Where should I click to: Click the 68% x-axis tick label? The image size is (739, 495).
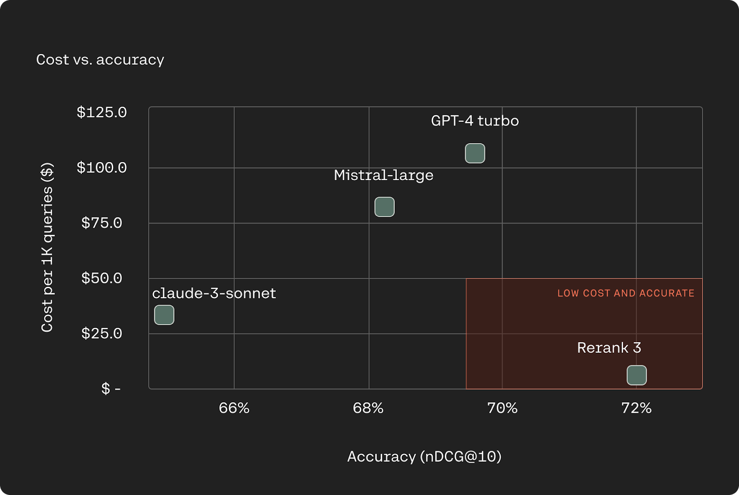coord(368,408)
